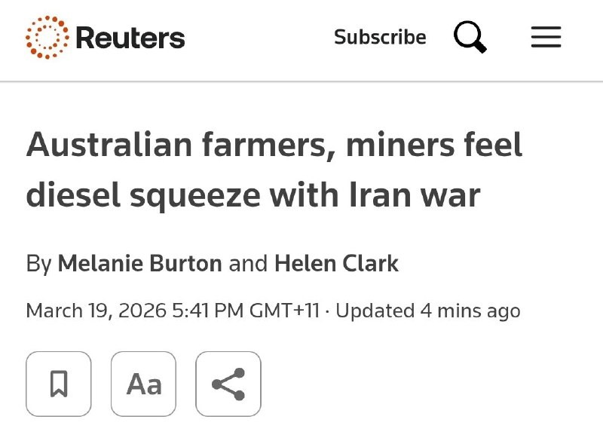Click the word "miners" in the headline

[389, 145]
